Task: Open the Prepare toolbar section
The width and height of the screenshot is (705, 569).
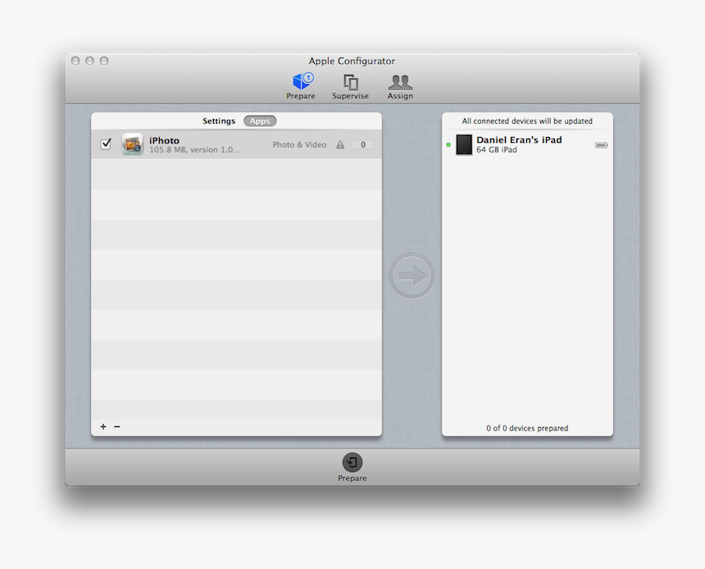Action: click(x=301, y=86)
